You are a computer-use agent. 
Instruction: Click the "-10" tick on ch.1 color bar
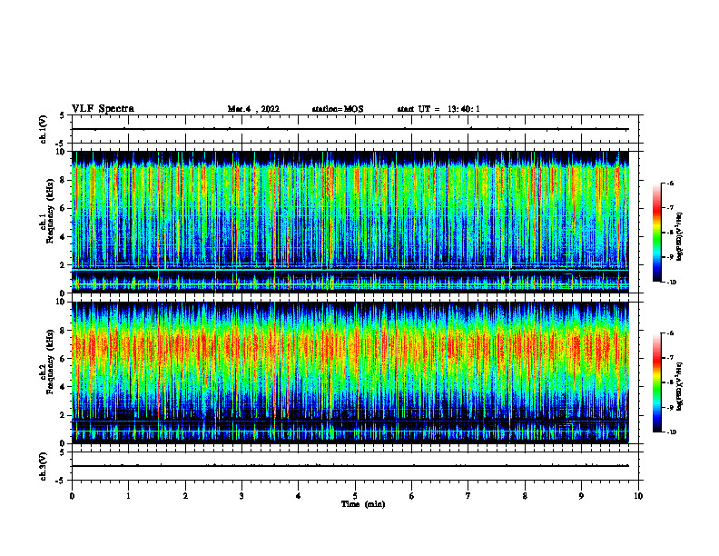pos(672,282)
